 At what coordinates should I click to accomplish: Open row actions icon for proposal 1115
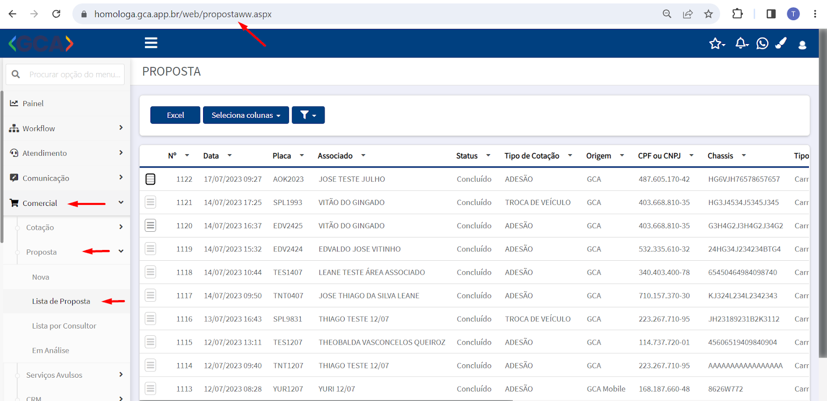click(x=150, y=342)
